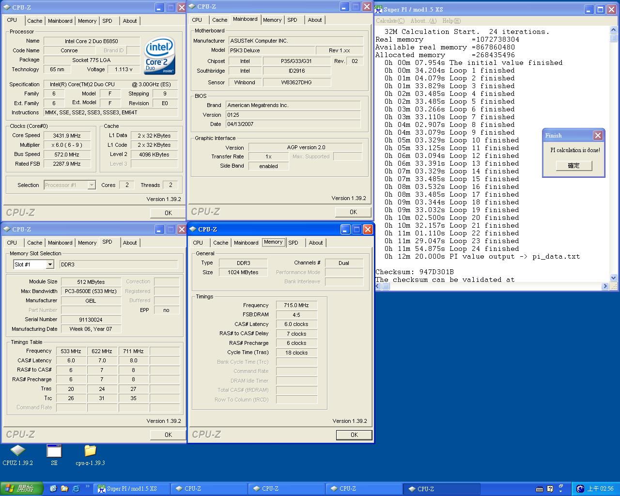Screen dimensions: 620x496
Task: Click Super PI vertical scrollbar down arrow
Action: [x=614, y=278]
